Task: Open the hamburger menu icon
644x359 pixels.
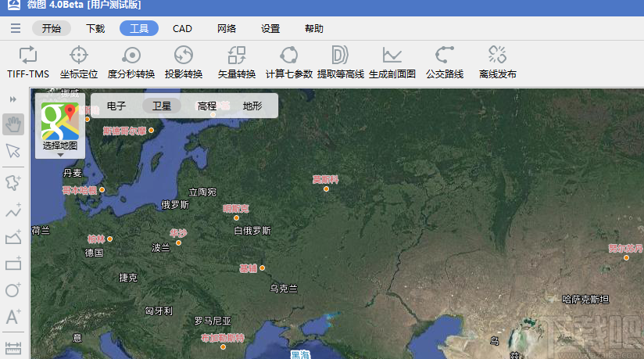Action: (16, 28)
